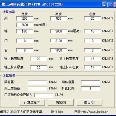This screenshot has height=116, width=116.
Task: Edit the 墙上抹灰厚度 thickness field
Action: tap(38, 68)
